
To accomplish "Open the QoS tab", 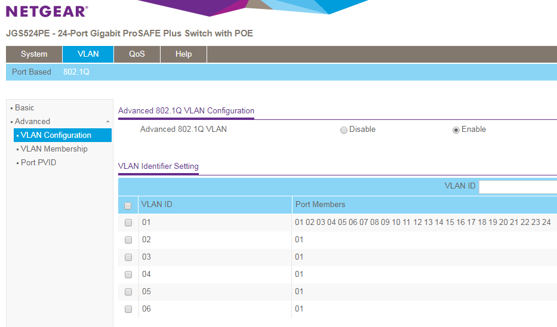I will click(137, 54).
